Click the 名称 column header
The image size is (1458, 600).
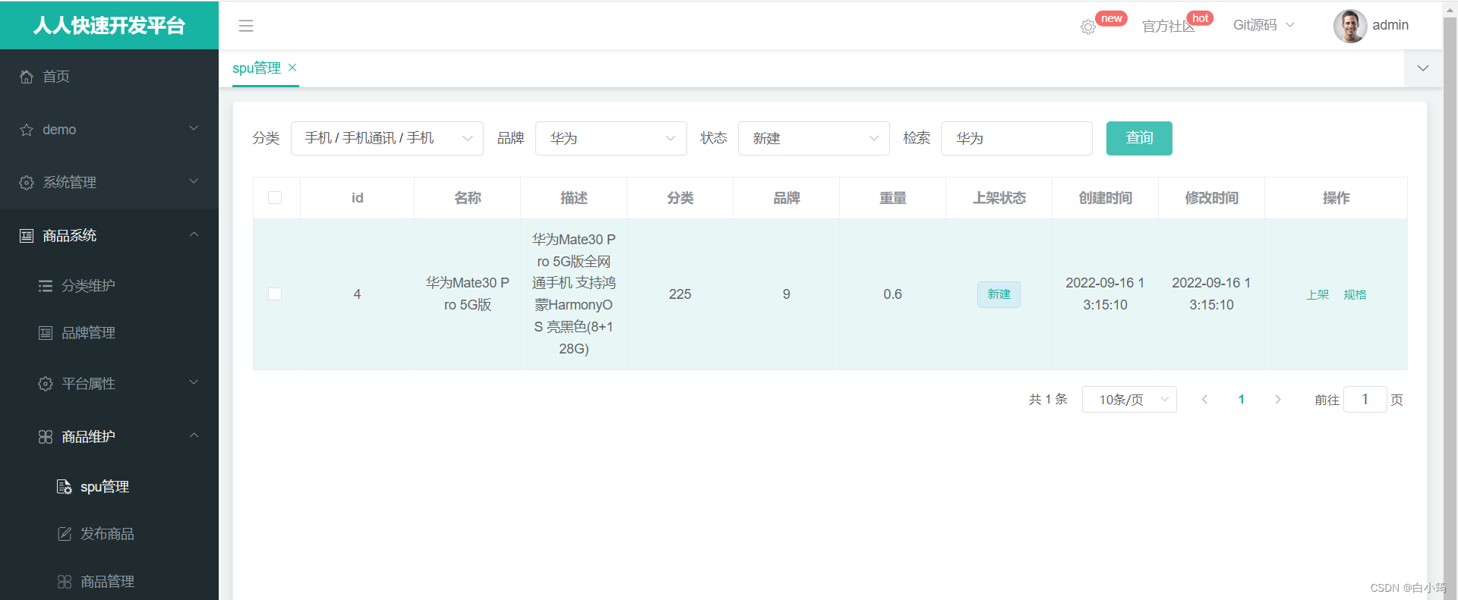[468, 198]
